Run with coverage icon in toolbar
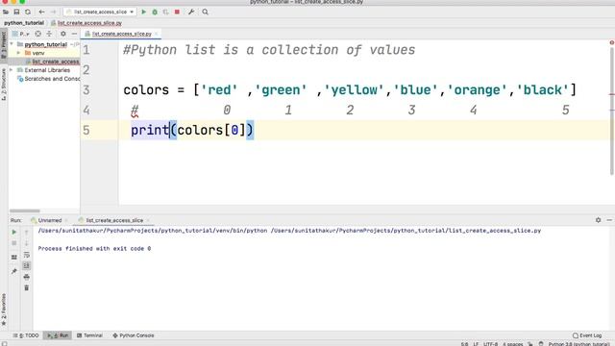Image resolution: width=615 pixels, height=346 pixels. click(x=166, y=12)
